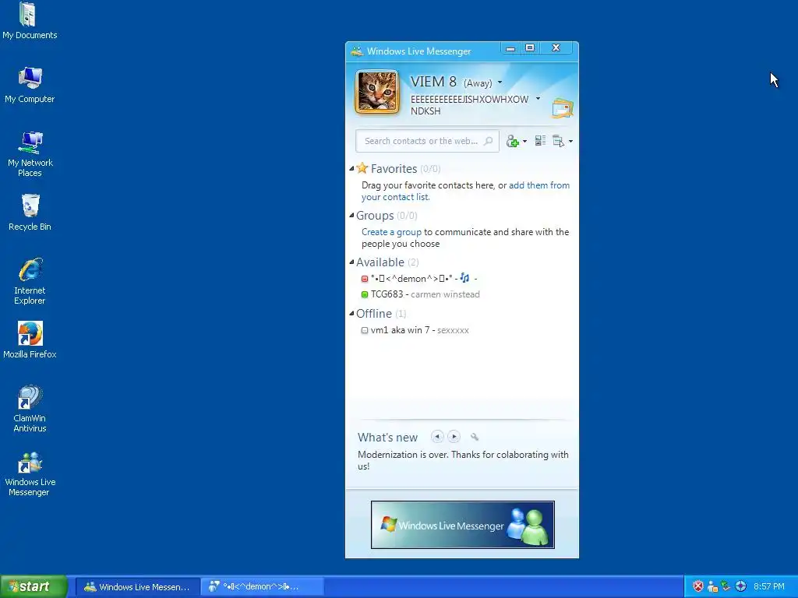Image resolution: width=798 pixels, height=598 pixels.
Task: Select the Recycle Bin icon
Action: click(x=30, y=213)
